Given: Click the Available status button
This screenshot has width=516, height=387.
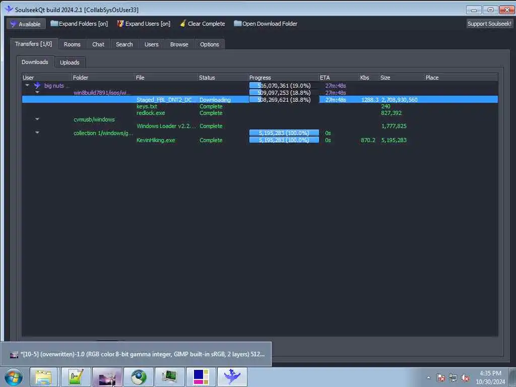Looking at the screenshot, I should (x=26, y=24).
